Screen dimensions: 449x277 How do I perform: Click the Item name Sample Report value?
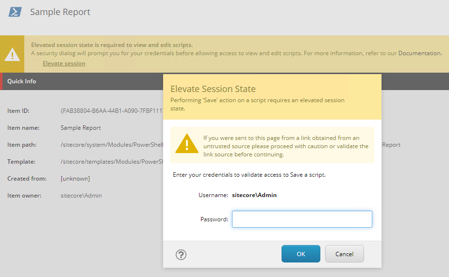click(x=81, y=128)
